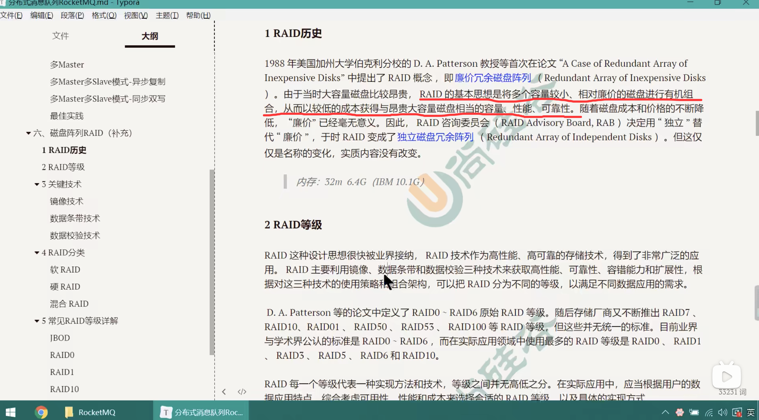
Task: Switch the English input method indicator
Action: (751, 412)
